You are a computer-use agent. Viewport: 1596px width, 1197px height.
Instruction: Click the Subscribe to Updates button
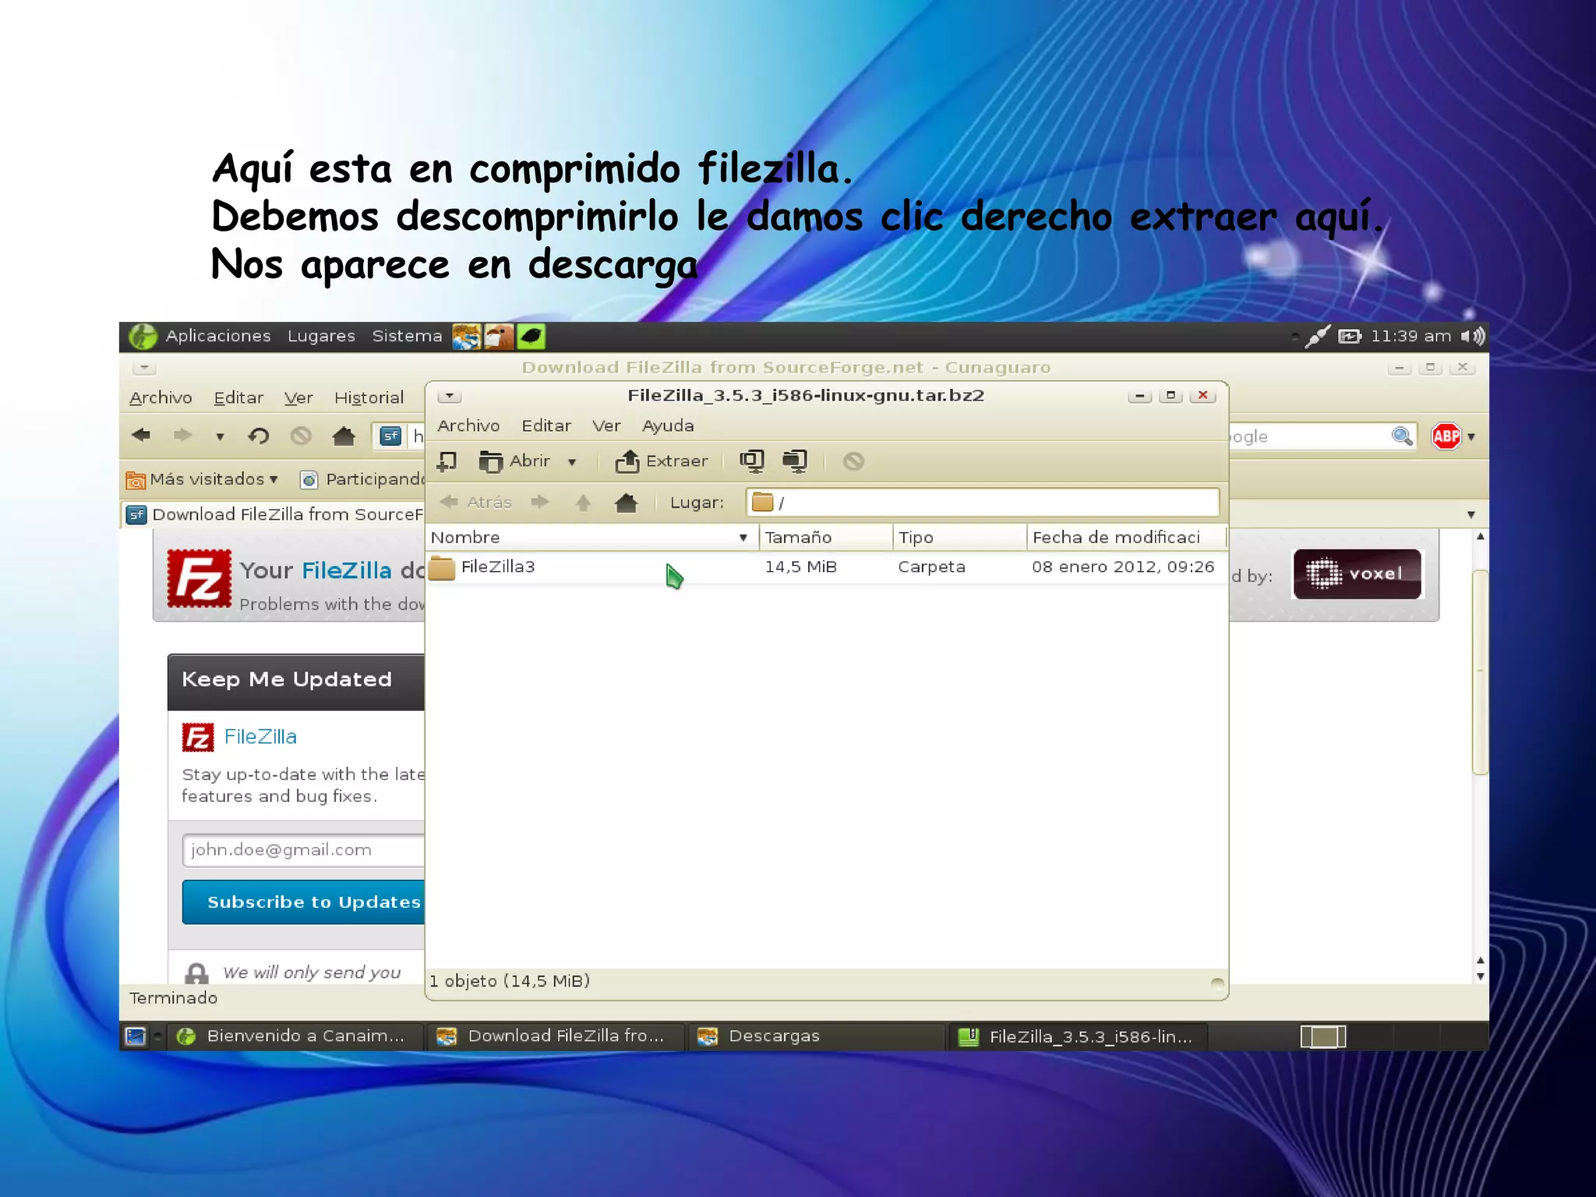[304, 902]
